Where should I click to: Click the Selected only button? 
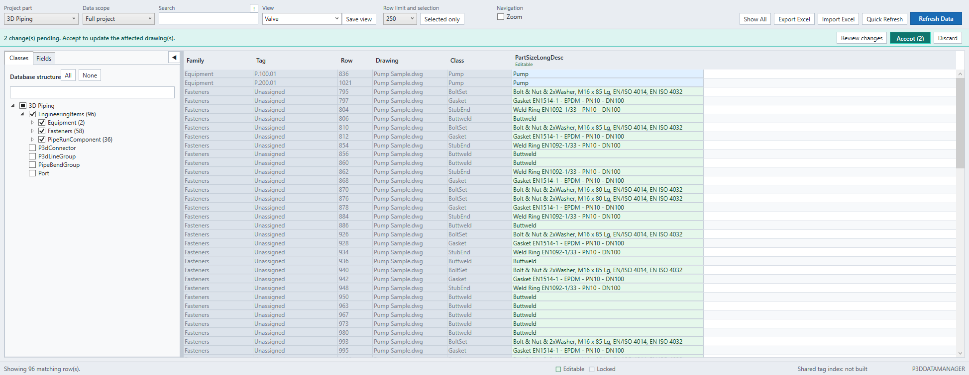pyautogui.click(x=442, y=19)
